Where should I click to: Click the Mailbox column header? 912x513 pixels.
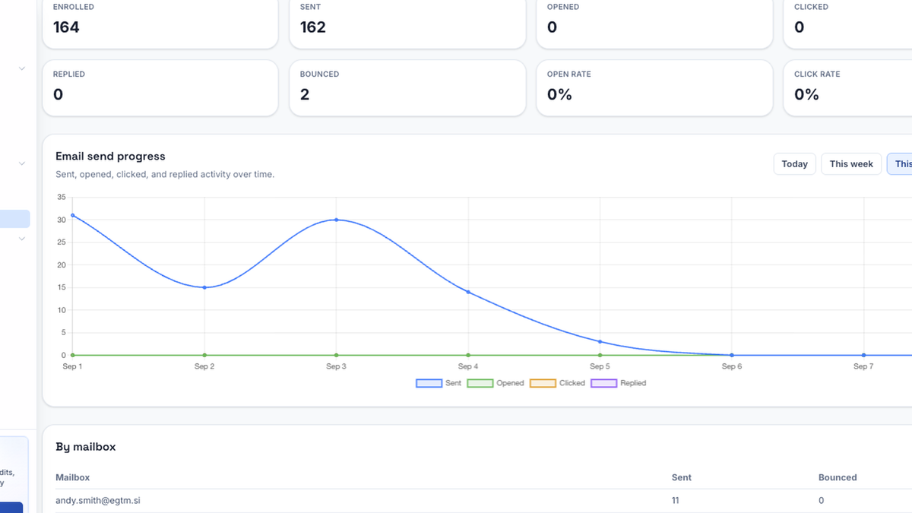73,477
